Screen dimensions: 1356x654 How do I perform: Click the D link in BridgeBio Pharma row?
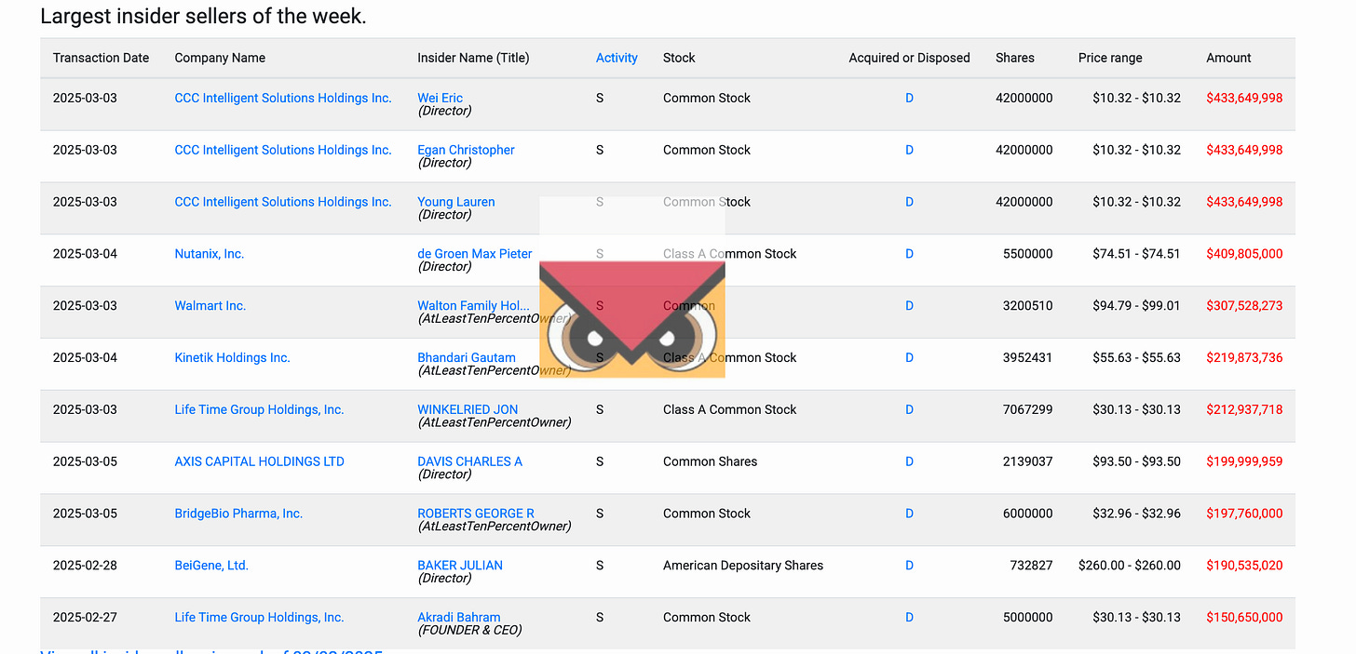(910, 514)
